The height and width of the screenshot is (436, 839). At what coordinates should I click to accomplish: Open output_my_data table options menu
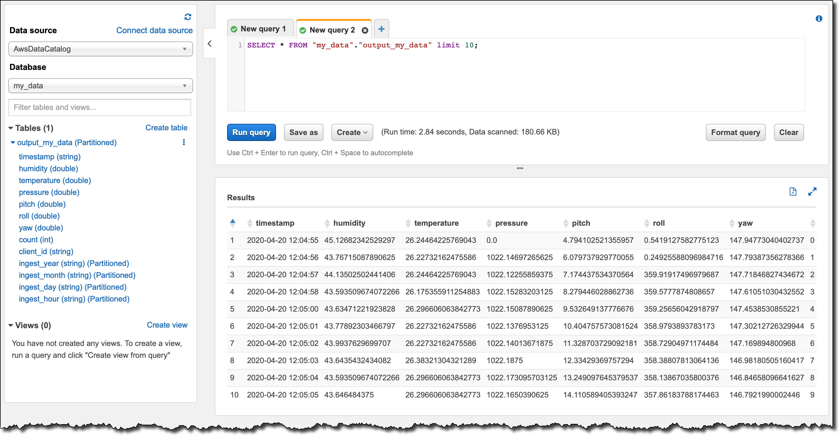[x=184, y=142]
